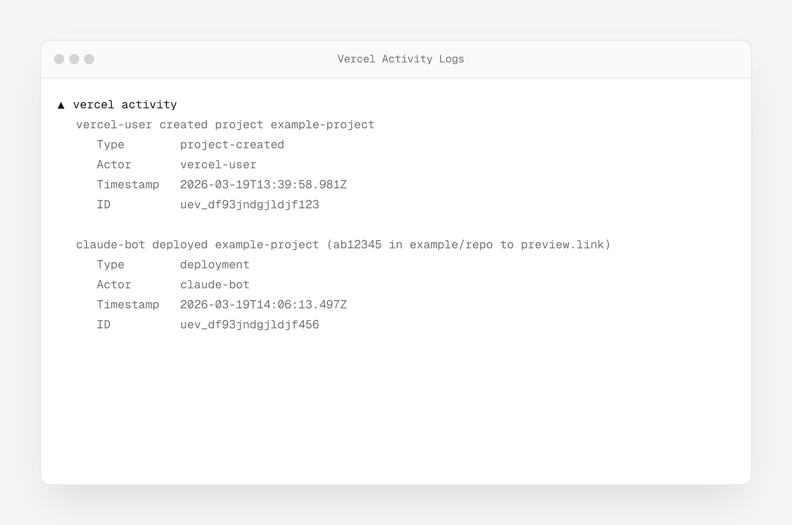792x525 pixels.
Task: Select the timestamp ending in 58.981Z
Action: point(263,185)
